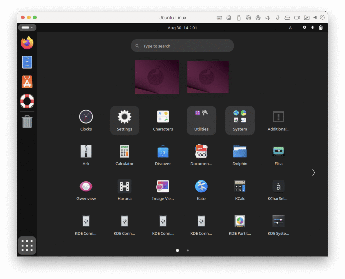Launch Settings from the app grid
Screen dimensions: 345x279
click(x=125, y=120)
